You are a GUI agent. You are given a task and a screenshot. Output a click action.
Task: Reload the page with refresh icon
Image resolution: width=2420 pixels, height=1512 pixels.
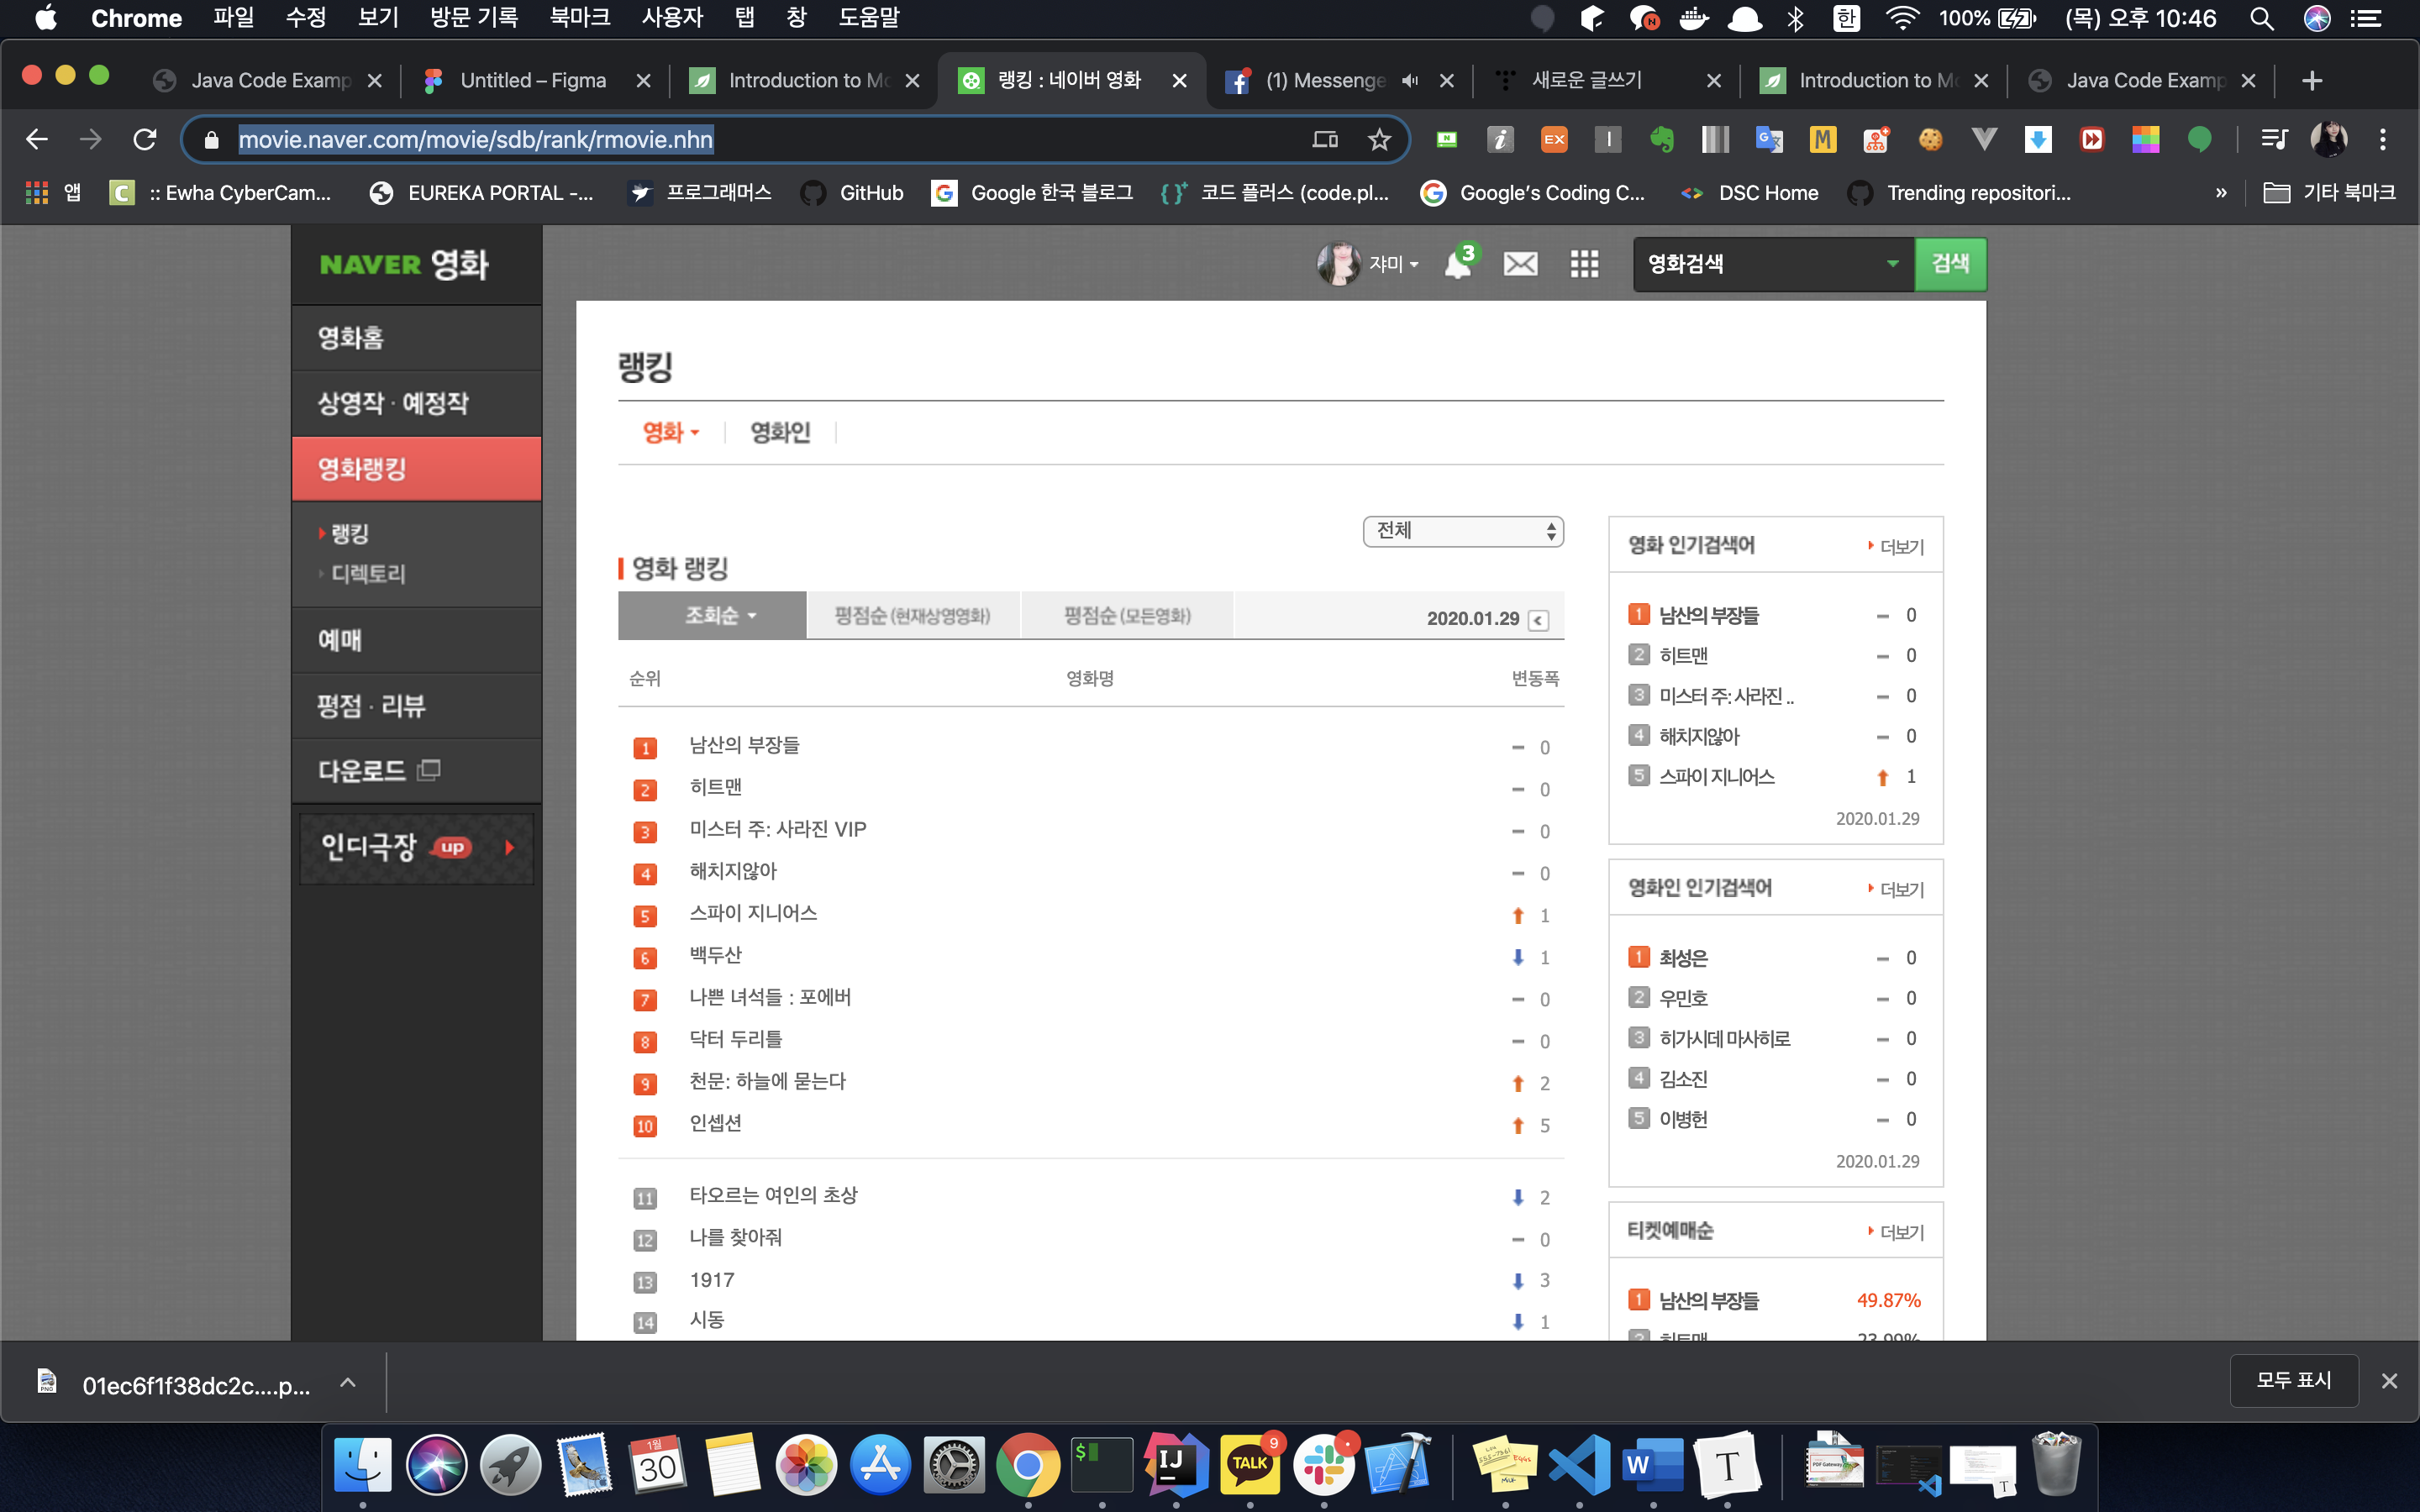[x=145, y=140]
